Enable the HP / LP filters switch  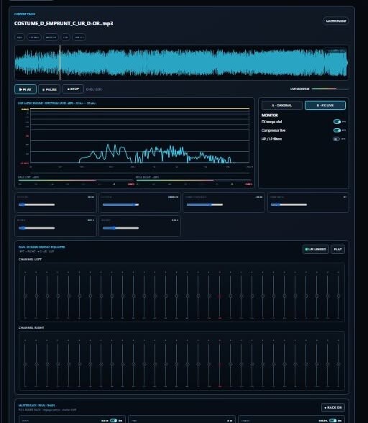(x=336, y=139)
